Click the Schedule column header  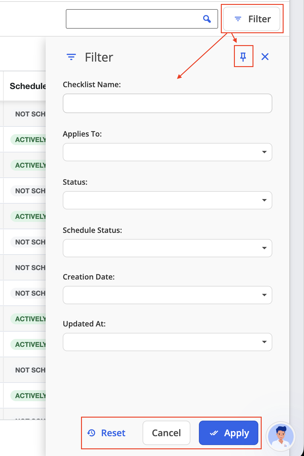click(28, 86)
